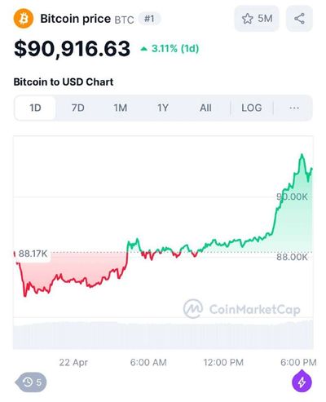Show the All time chart range
This screenshot has width=326, height=402.
[205, 108]
